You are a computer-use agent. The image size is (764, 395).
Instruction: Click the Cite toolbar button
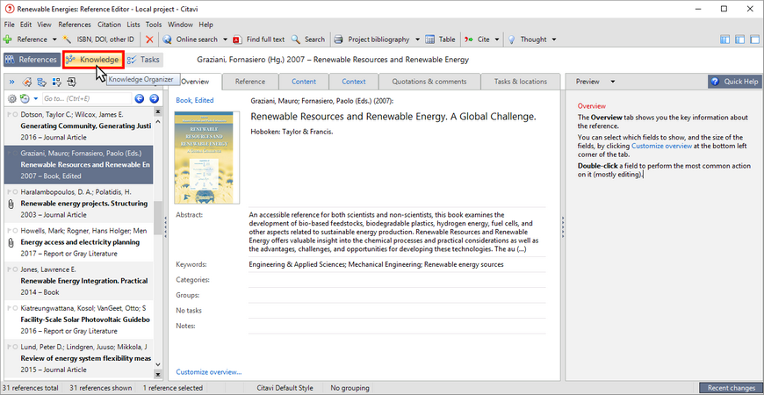coord(477,39)
